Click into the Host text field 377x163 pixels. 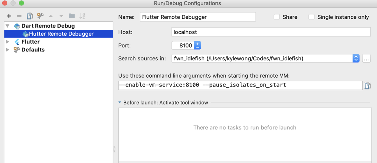[271, 32]
